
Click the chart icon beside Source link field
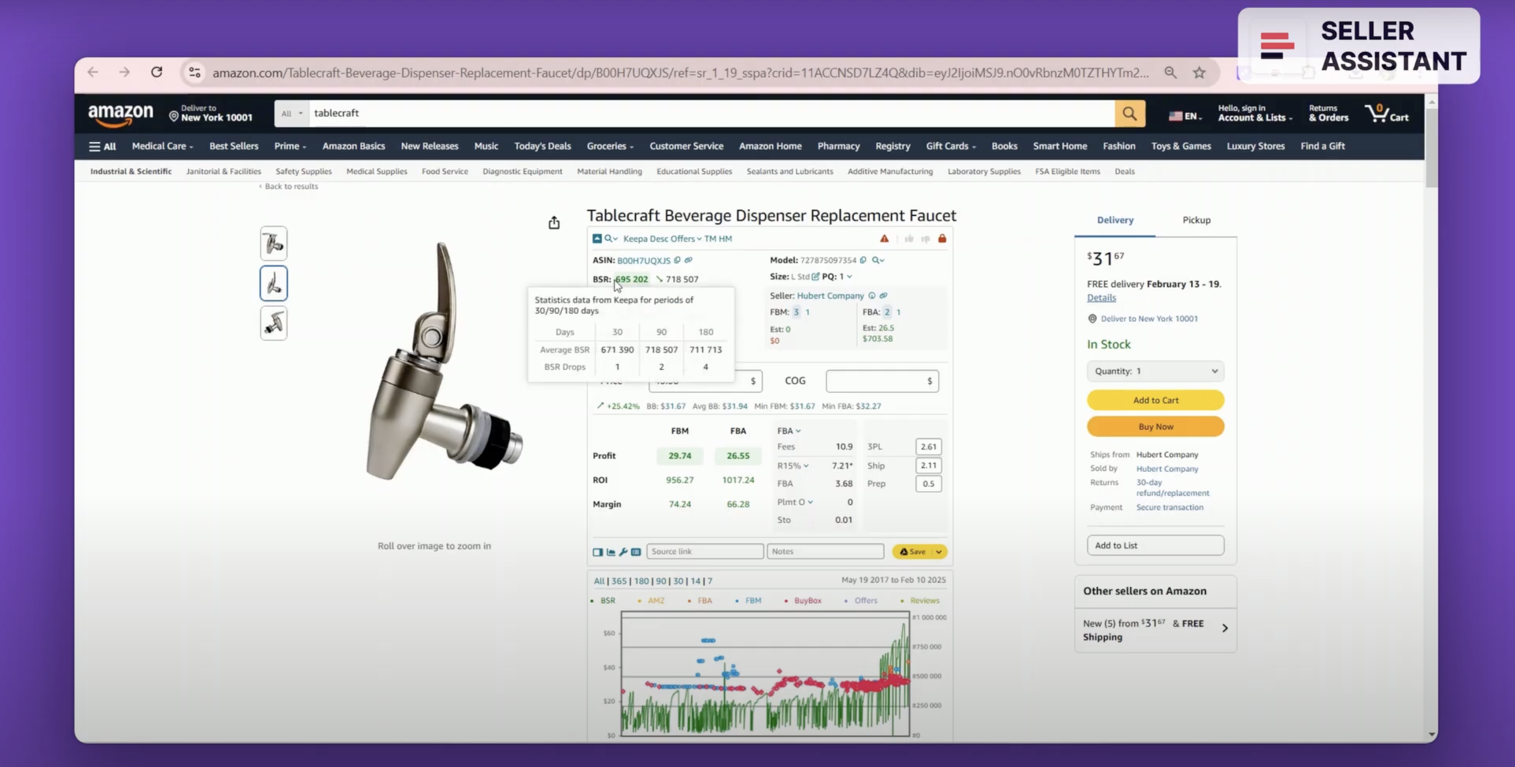pyautogui.click(x=611, y=552)
